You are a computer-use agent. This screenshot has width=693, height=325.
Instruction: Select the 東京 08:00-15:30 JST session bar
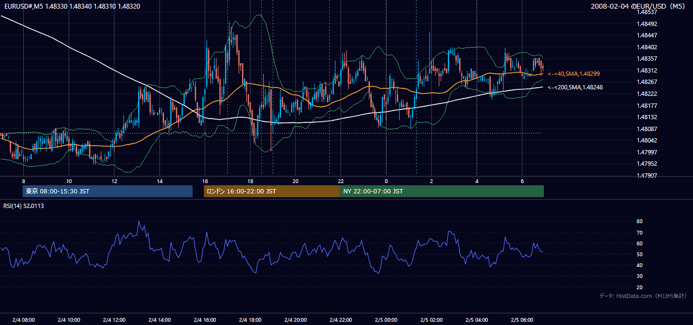pyautogui.click(x=107, y=191)
